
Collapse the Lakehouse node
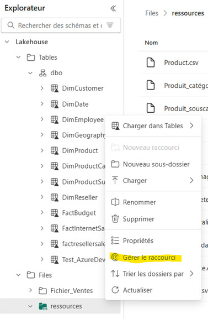pyautogui.click(x=7, y=42)
